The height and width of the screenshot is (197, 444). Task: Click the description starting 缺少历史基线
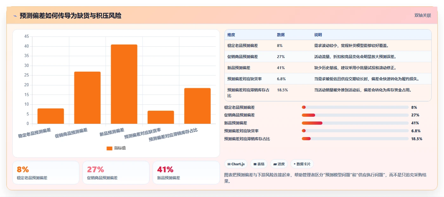355,68
